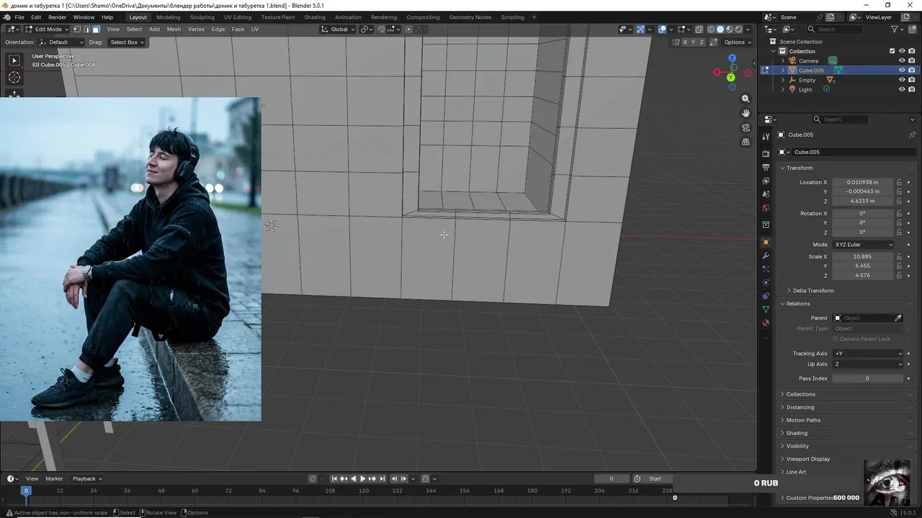
Task: Select vertex selection mode
Action: [x=77, y=29]
